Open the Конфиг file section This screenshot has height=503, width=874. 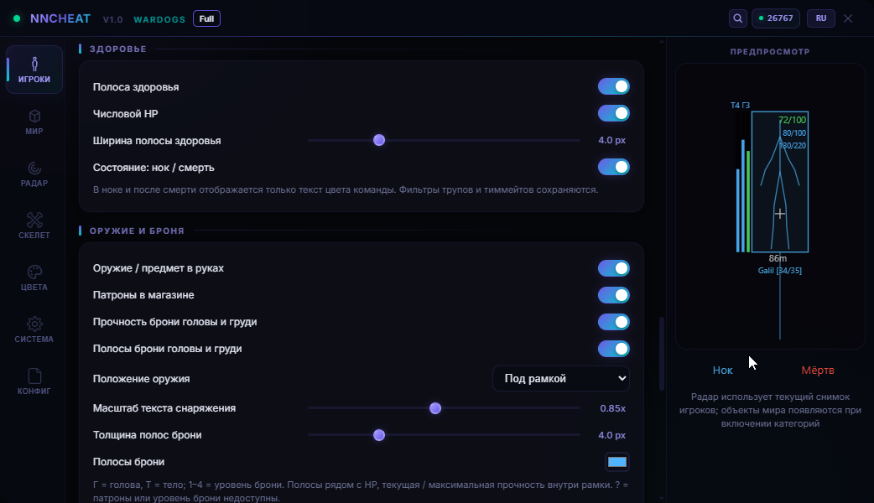click(x=34, y=381)
